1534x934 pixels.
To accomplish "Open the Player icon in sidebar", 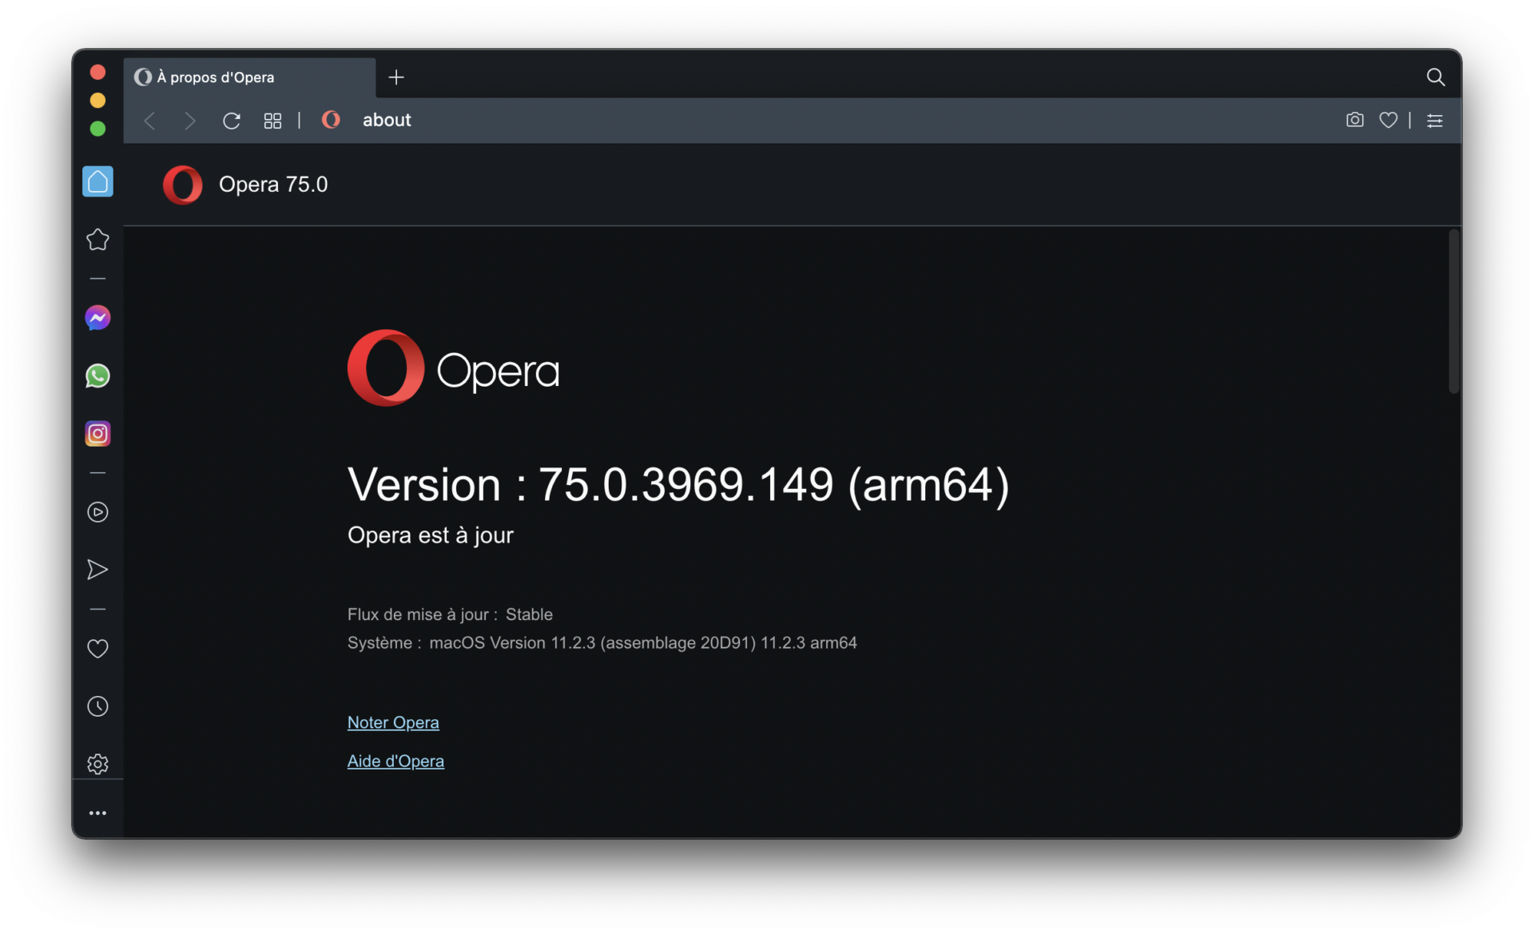I will 97,512.
